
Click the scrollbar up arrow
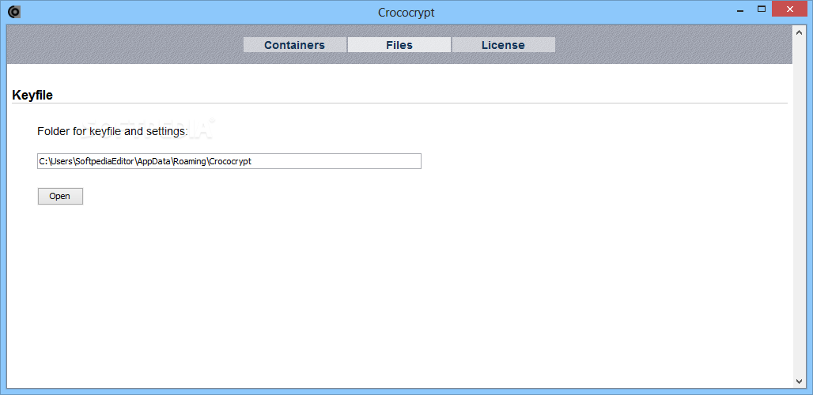pyautogui.click(x=799, y=32)
